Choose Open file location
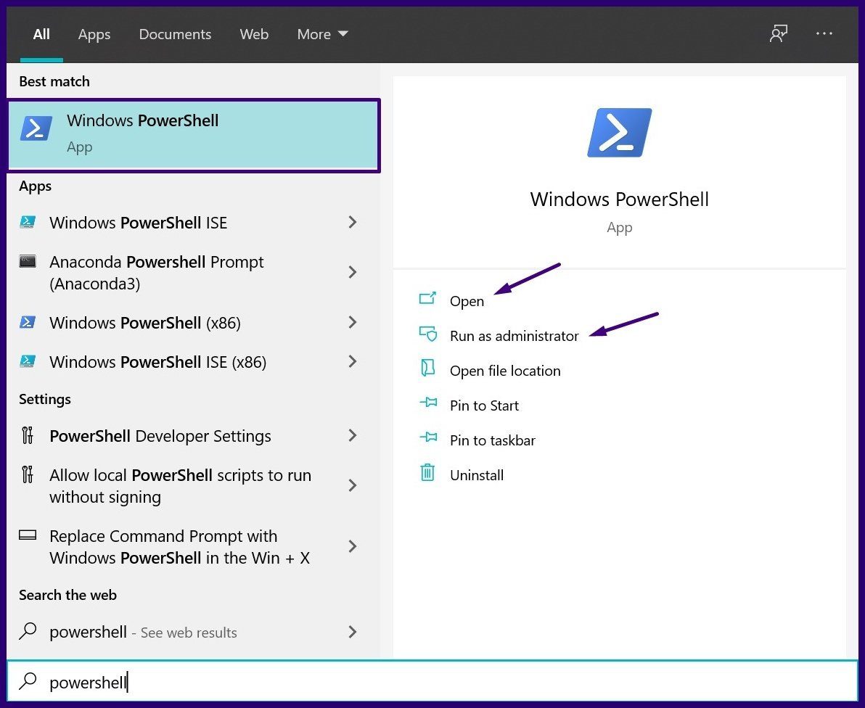The height and width of the screenshot is (708, 865). pos(505,371)
